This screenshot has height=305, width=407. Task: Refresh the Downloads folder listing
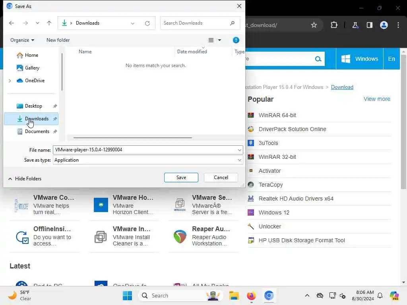(x=147, y=23)
